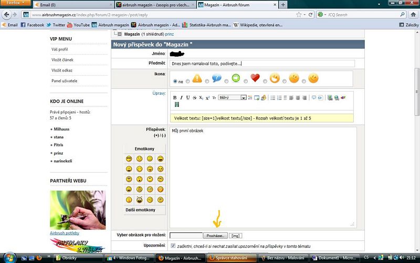The height and width of the screenshot is (263, 420).
Task: Open the 'Další emotikony' link
Action: pos(140,210)
